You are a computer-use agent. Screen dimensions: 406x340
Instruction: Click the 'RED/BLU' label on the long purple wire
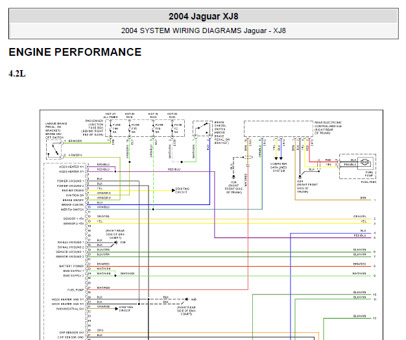point(174,169)
